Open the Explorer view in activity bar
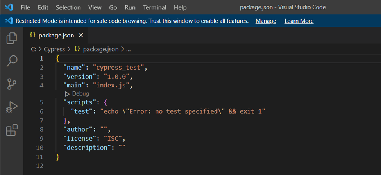This screenshot has height=175, width=381. coord(12,38)
